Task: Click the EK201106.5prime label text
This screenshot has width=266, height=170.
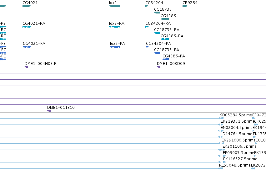Action: pyautogui.click(x=239, y=146)
